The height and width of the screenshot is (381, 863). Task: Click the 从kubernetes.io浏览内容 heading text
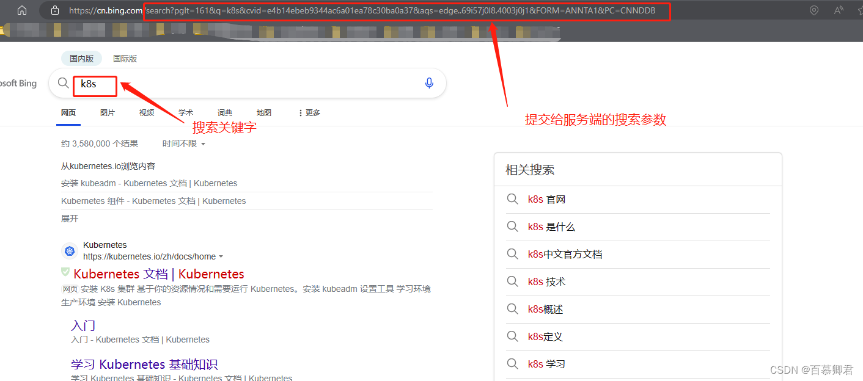click(x=108, y=166)
